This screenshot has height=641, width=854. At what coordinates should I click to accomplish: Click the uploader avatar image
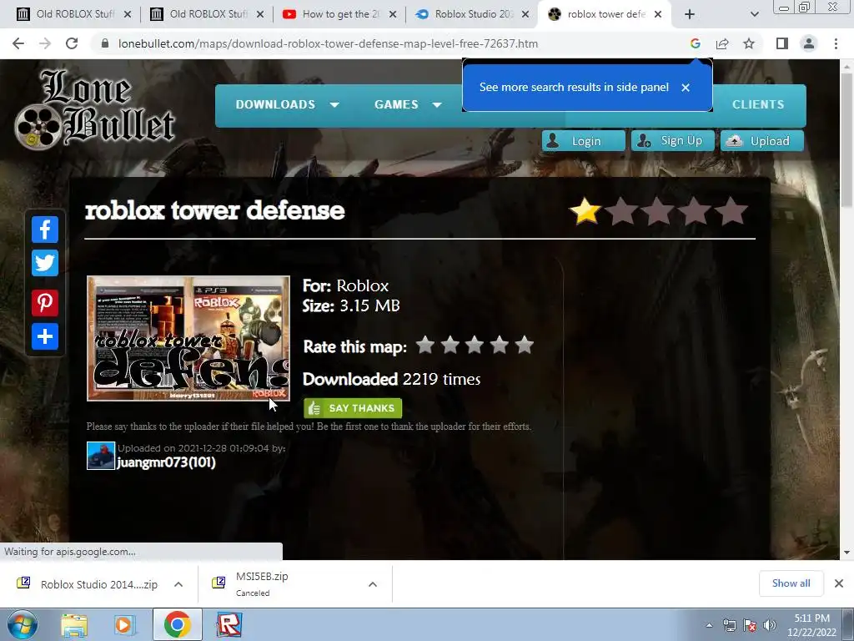point(101,456)
